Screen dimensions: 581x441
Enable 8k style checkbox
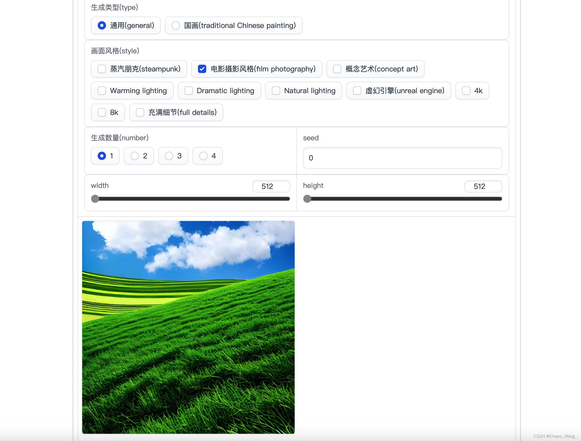click(102, 112)
